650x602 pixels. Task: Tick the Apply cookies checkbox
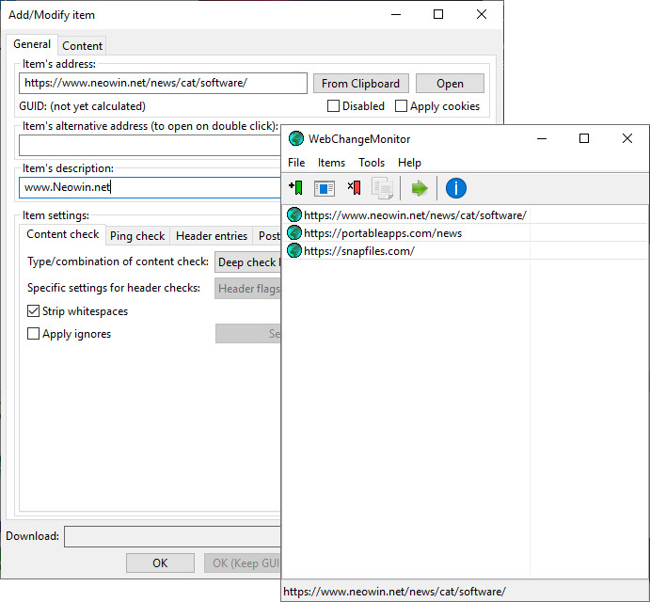[x=402, y=106]
